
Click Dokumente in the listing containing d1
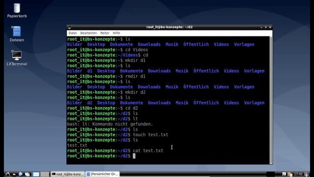[x=131, y=71]
